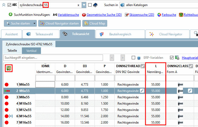
Task: Click Form A screw icon in row M16x55
Action: pyautogui.click(x=180, y=122)
